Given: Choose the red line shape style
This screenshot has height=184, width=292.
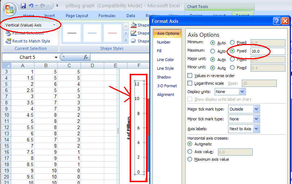Looking at the screenshot, I should click(x=113, y=33).
